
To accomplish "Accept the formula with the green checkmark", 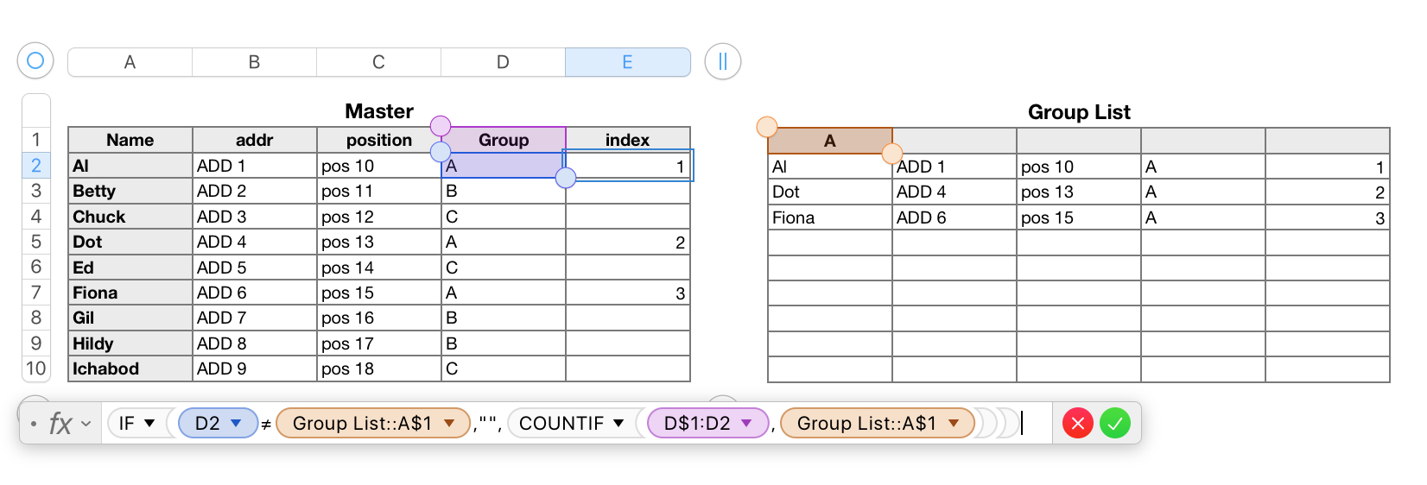I will [1115, 424].
